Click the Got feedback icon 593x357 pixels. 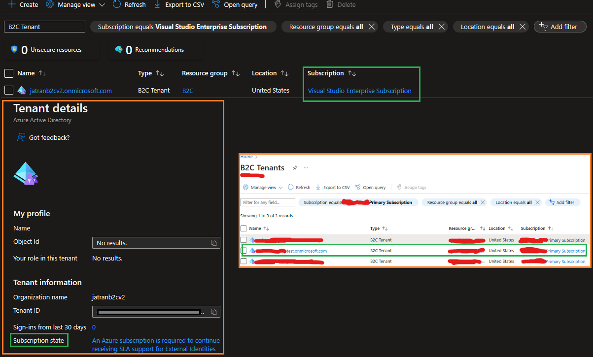tap(21, 137)
